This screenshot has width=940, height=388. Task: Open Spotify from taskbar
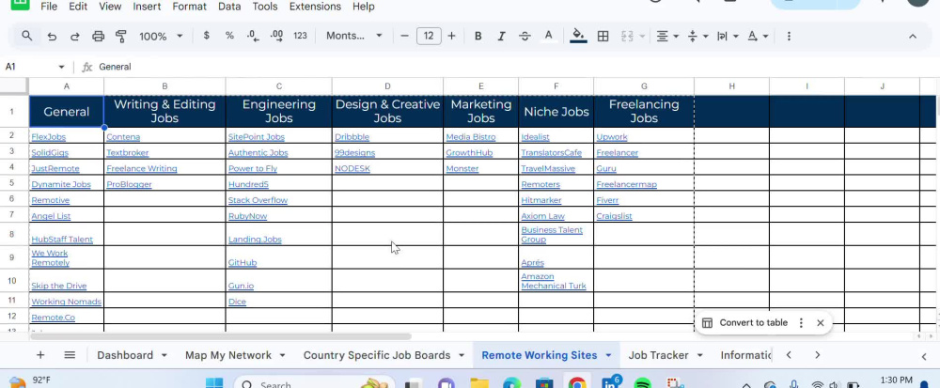642,382
